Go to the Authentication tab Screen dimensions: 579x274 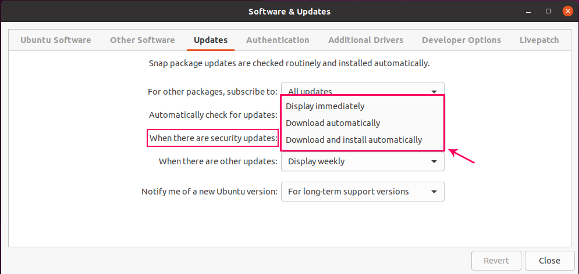(x=278, y=40)
